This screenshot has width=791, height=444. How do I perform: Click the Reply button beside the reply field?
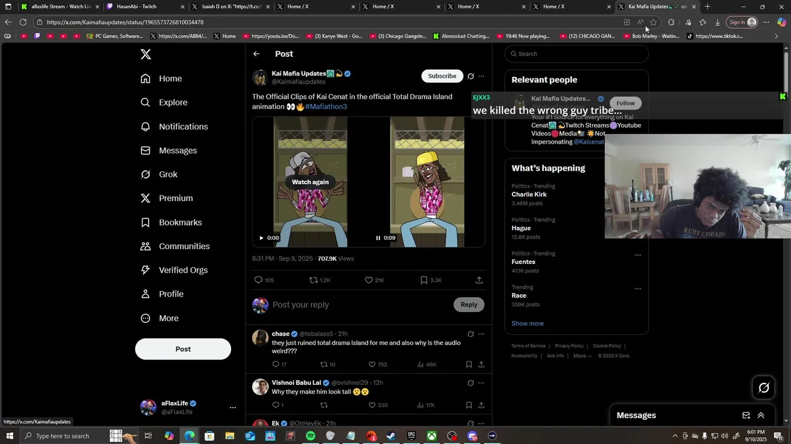point(469,305)
